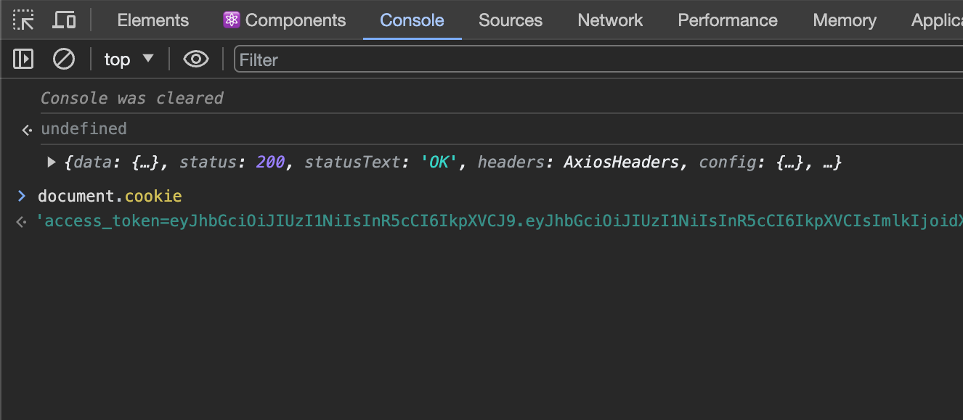Open the top JavaScript context dropdown
This screenshot has height=420, width=963.
(x=129, y=59)
